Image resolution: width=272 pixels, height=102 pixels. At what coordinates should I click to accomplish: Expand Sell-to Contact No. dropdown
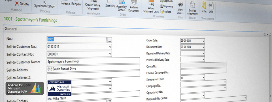coord(110,54)
